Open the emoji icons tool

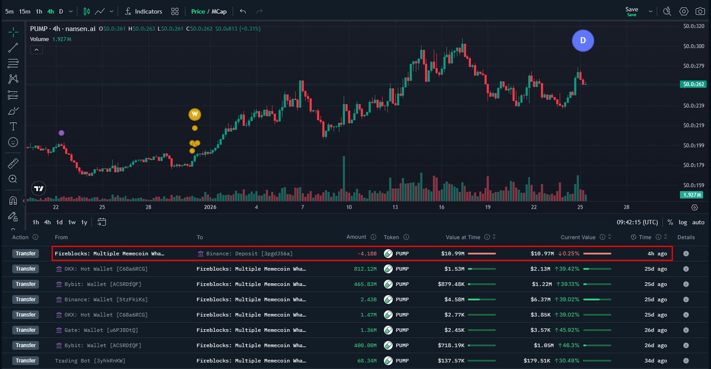coord(13,142)
